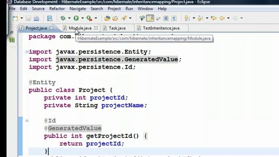Click the Print icon in the toolbar
The image size is (279, 157).
36,18
